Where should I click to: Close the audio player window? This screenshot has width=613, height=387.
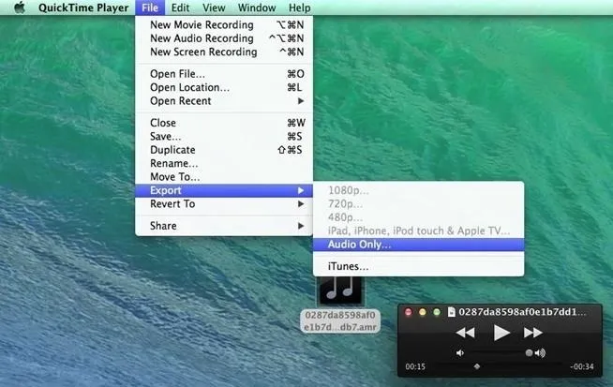tap(409, 312)
